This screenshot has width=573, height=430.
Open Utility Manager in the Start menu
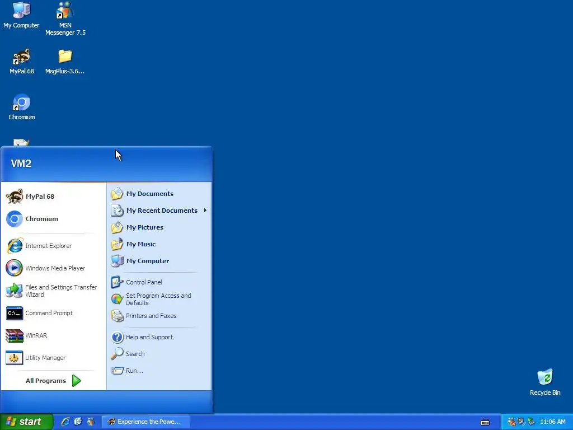[53, 358]
